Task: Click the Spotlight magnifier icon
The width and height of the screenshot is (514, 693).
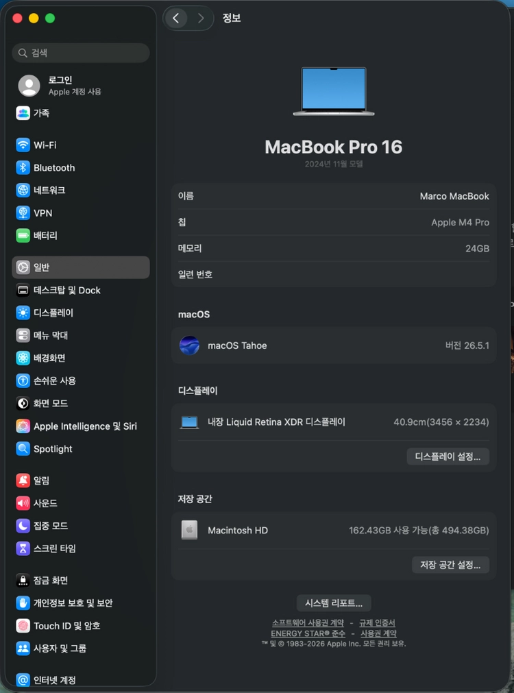Action: pyautogui.click(x=23, y=448)
